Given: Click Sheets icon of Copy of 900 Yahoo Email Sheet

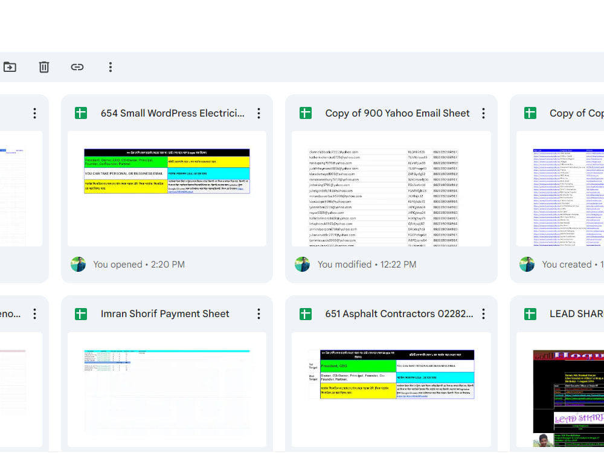Looking at the screenshot, I should point(306,114).
